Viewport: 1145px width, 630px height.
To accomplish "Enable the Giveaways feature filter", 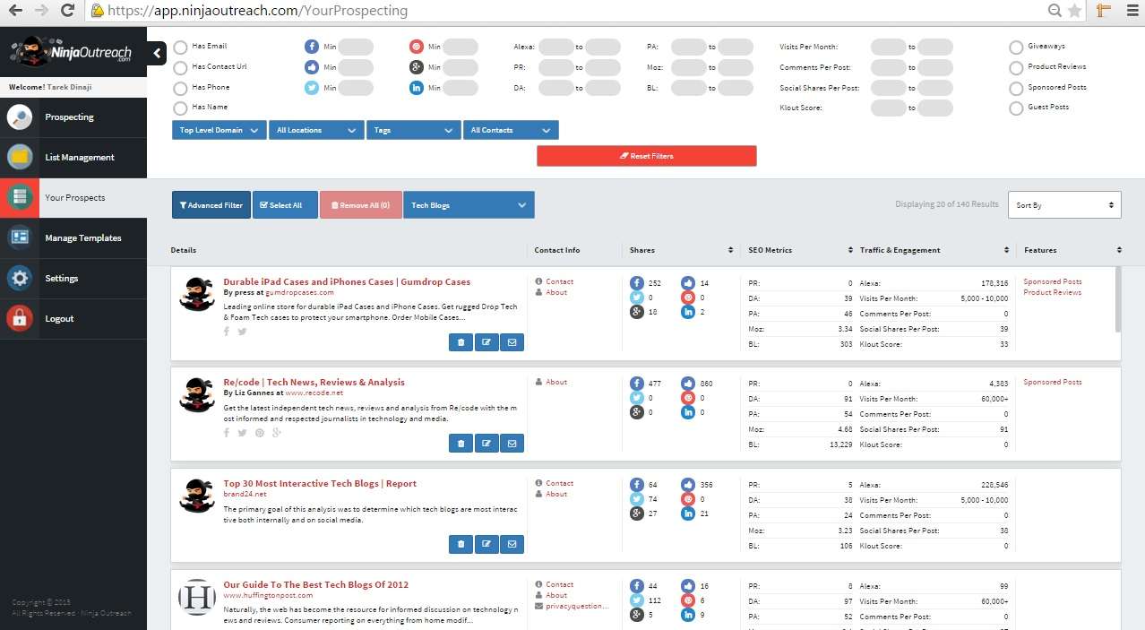I will 1016,47.
